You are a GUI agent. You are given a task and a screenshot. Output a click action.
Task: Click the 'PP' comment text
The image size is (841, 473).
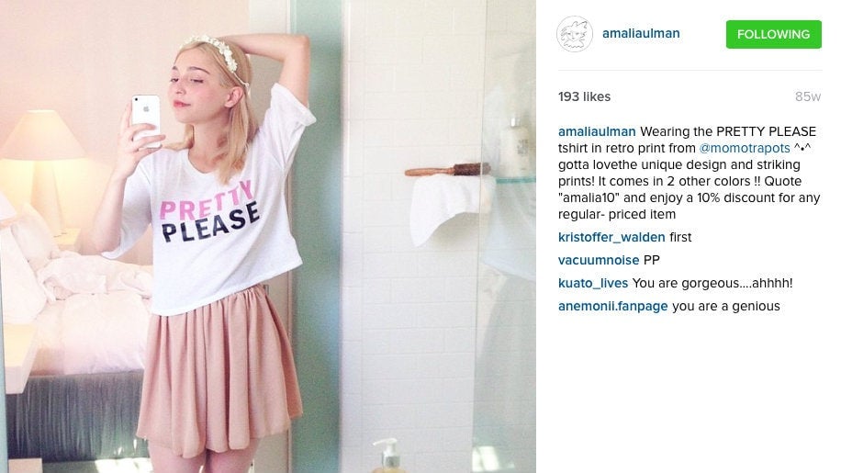pyautogui.click(x=652, y=260)
